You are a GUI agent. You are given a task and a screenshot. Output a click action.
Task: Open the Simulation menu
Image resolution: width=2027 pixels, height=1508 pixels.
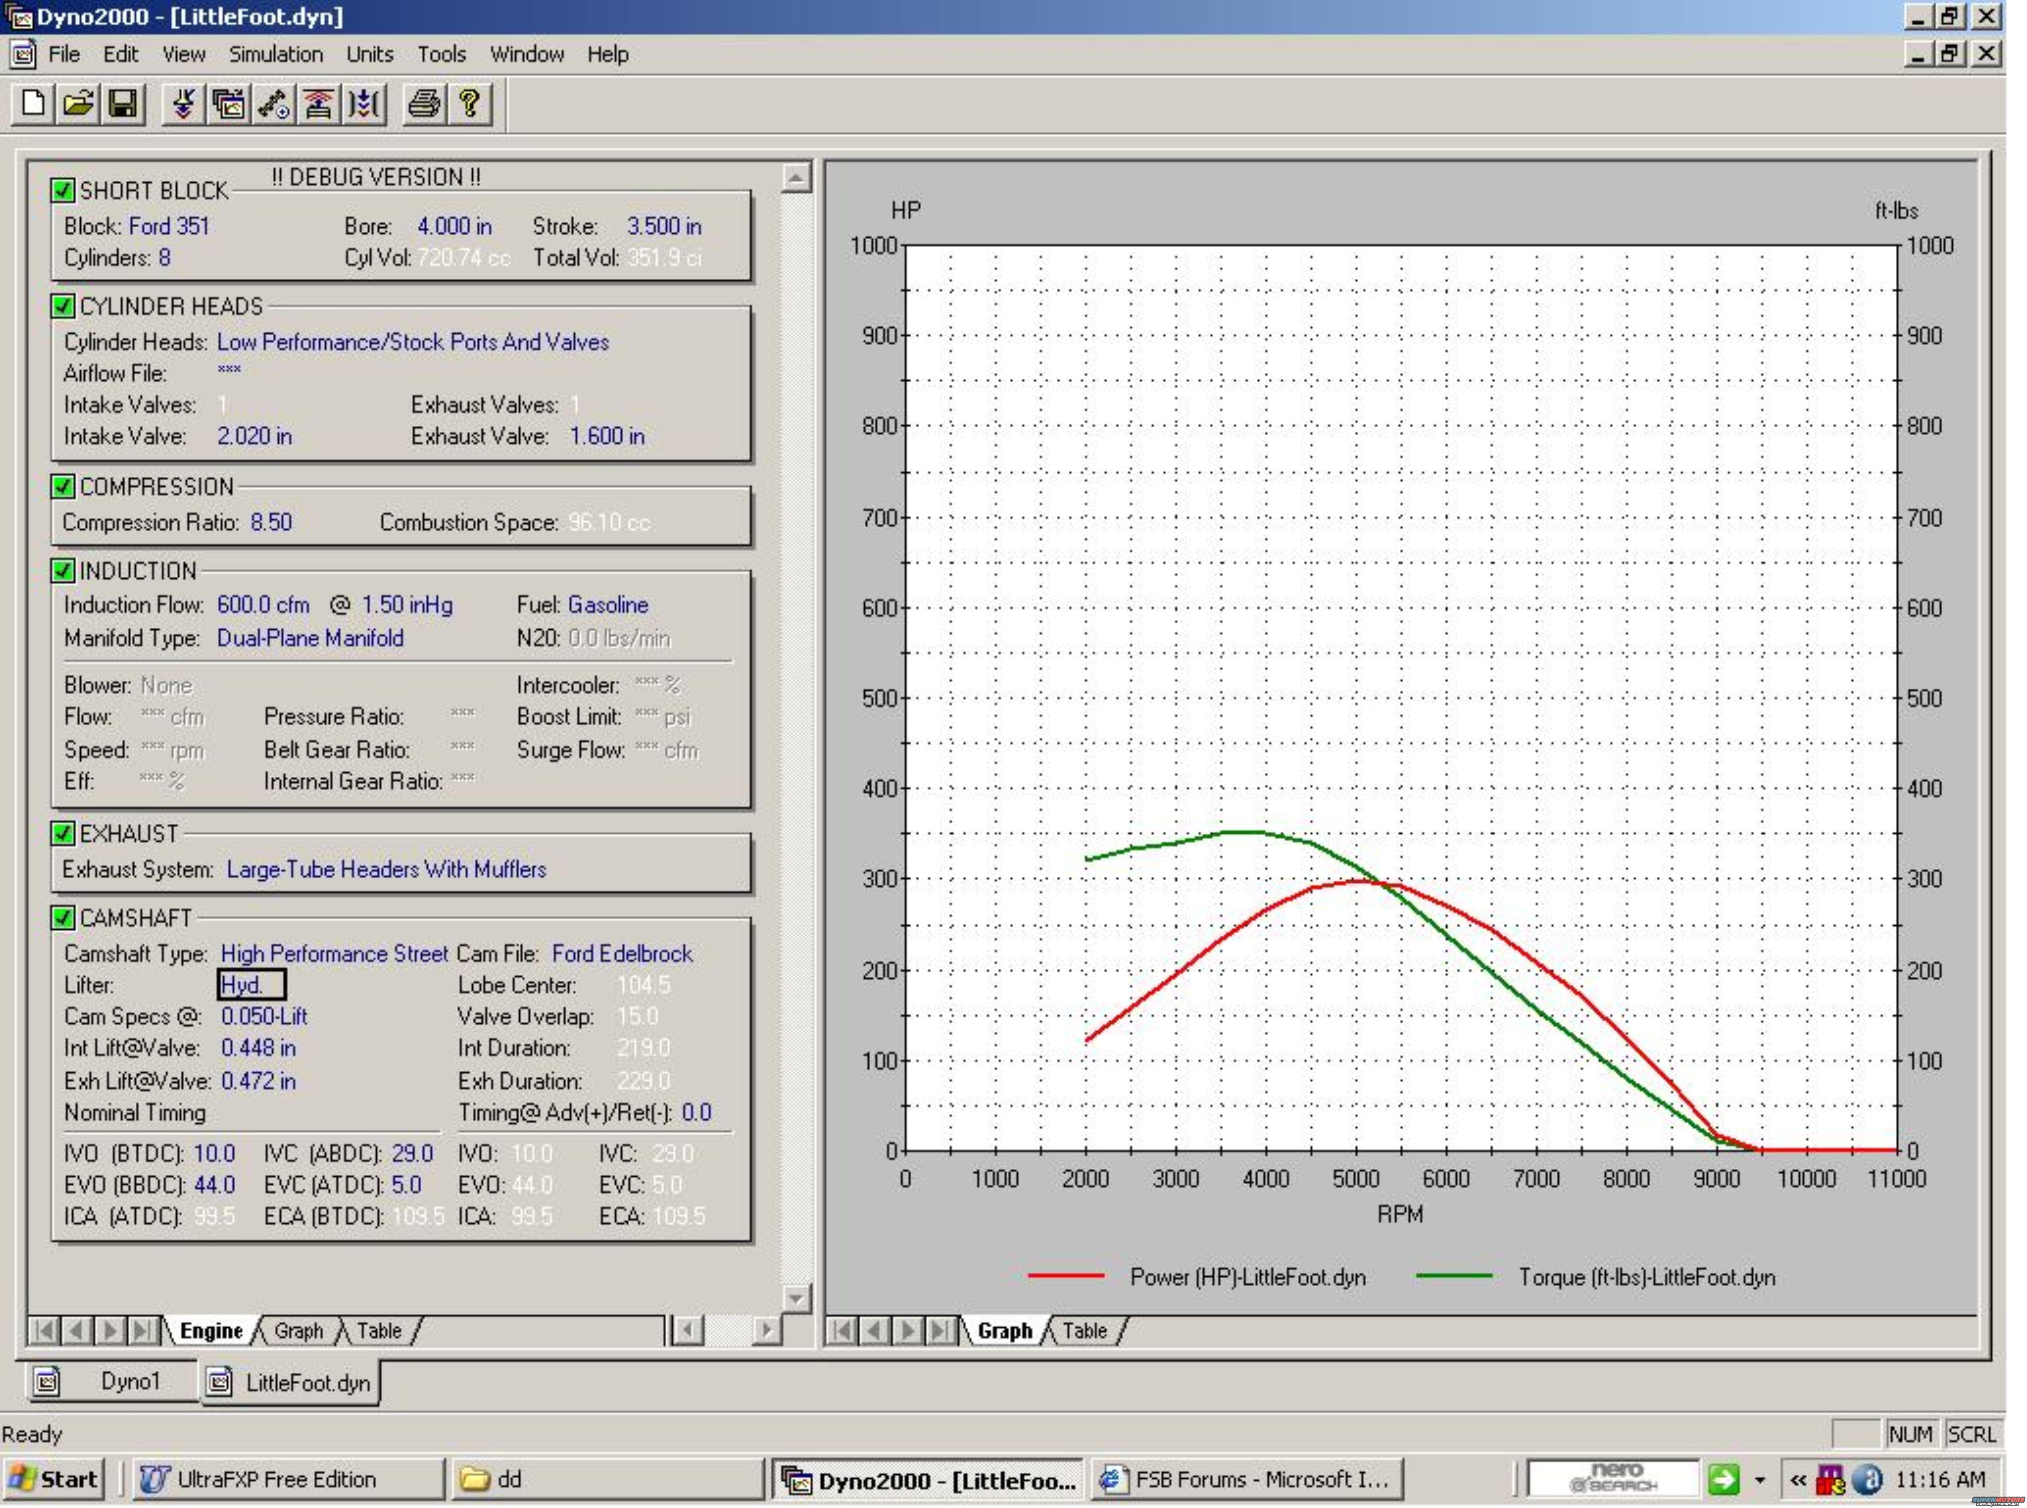point(276,55)
